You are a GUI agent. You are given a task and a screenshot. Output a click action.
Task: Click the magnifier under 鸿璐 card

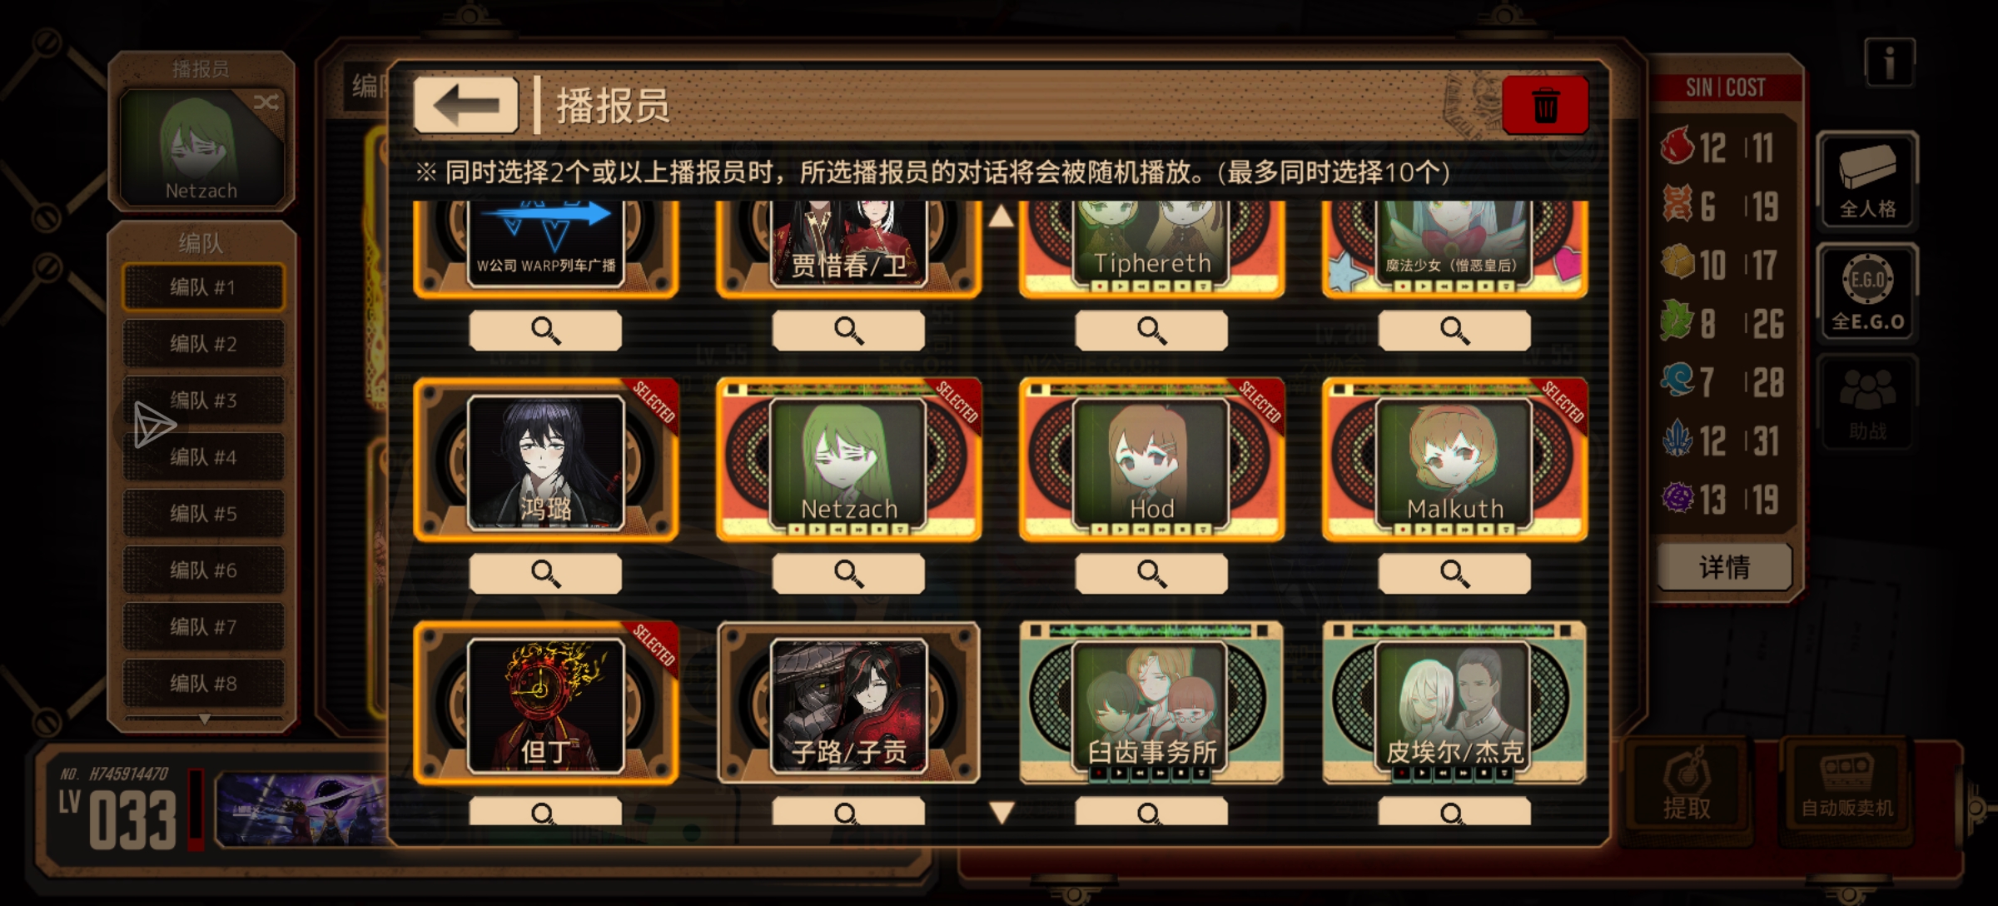(x=545, y=573)
